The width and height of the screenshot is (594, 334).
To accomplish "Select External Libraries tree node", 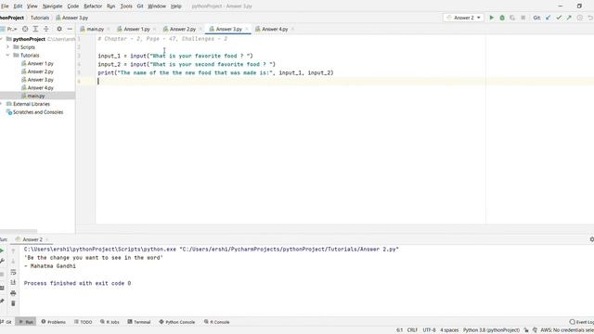I will click(x=31, y=104).
